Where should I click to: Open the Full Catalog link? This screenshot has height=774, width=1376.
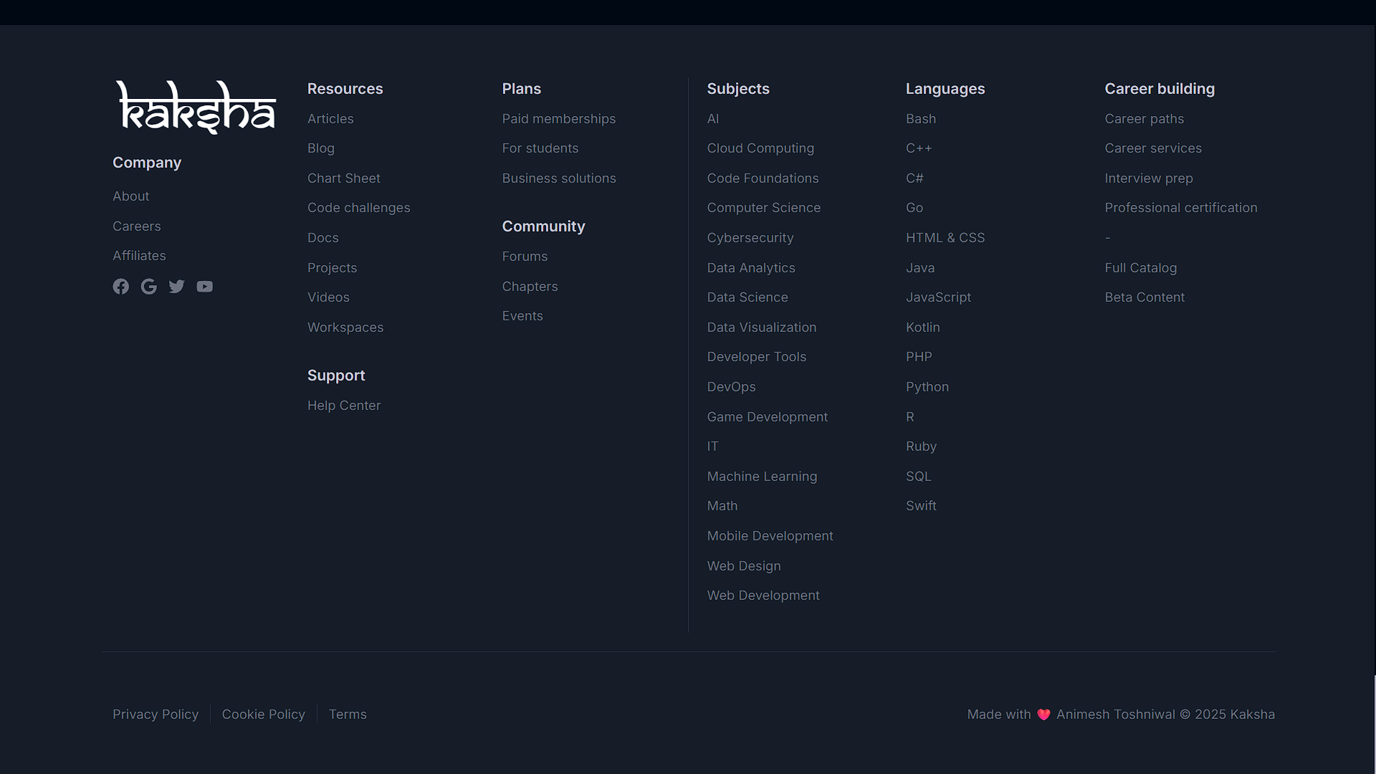pos(1141,268)
